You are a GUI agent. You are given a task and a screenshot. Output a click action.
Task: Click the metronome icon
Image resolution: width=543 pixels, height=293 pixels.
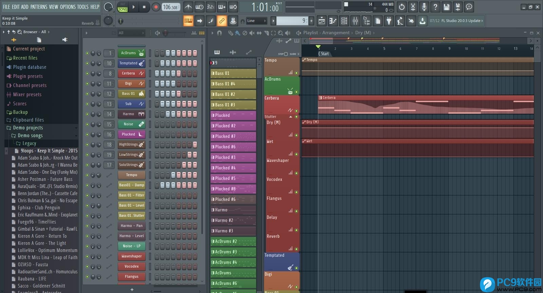[x=188, y=7]
